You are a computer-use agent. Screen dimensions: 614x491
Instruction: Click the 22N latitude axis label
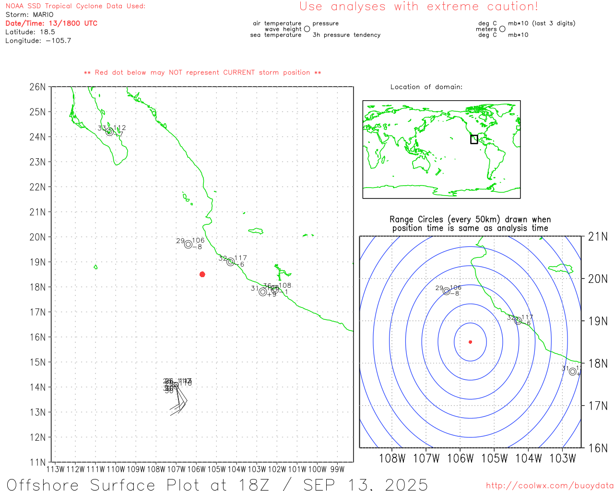[x=37, y=187]
